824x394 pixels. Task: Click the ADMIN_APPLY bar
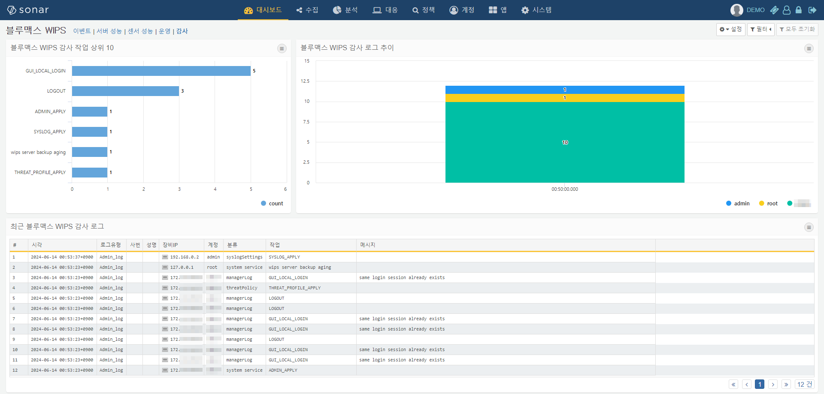90,111
